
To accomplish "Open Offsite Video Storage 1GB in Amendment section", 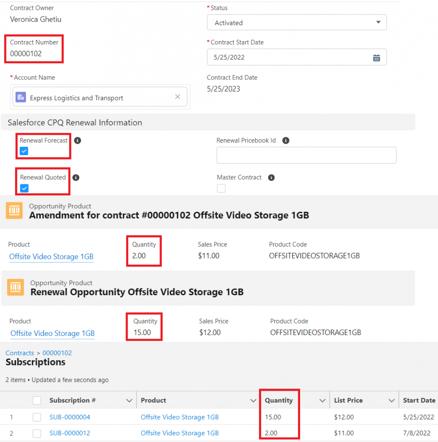I will [x=51, y=256].
